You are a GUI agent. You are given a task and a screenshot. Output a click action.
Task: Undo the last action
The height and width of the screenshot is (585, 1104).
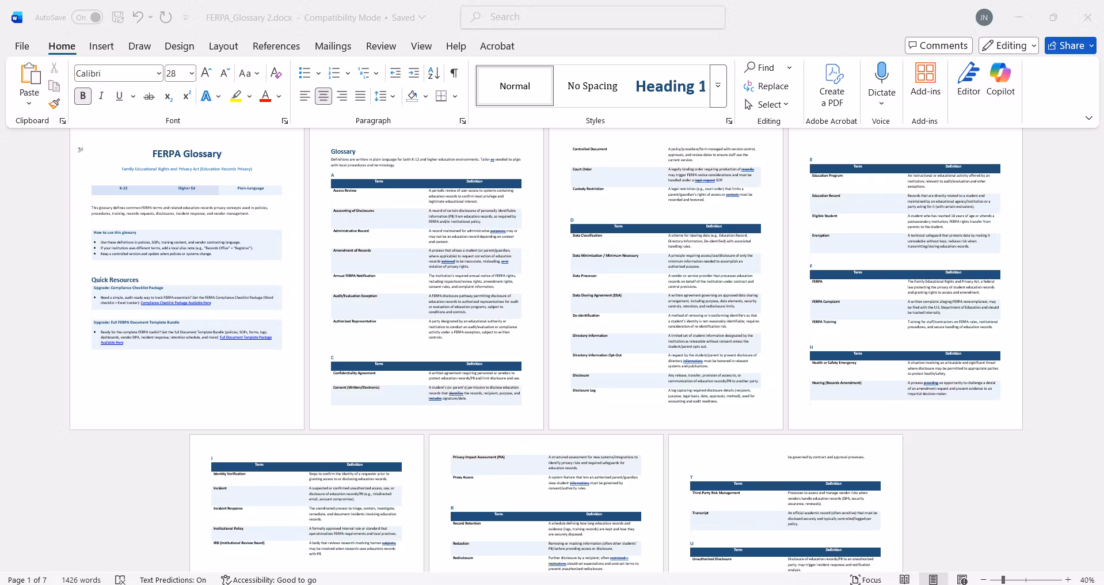tap(138, 17)
